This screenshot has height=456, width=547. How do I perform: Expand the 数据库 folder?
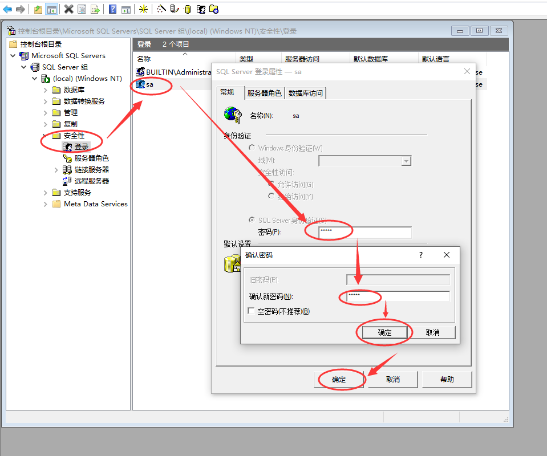point(46,90)
